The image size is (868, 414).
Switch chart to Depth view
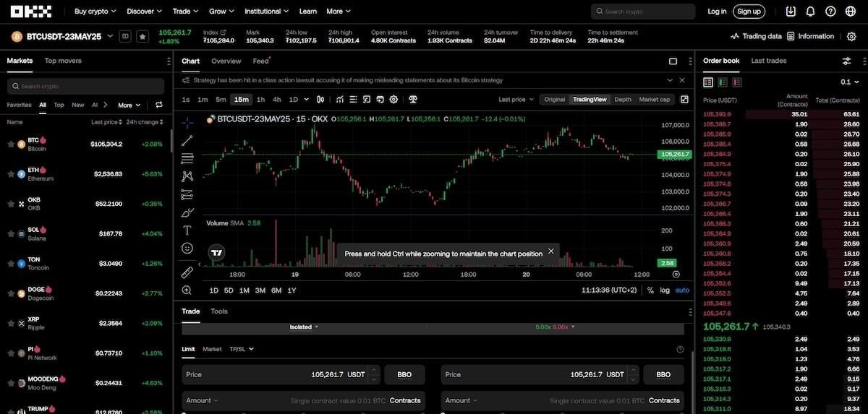coord(623,99)
